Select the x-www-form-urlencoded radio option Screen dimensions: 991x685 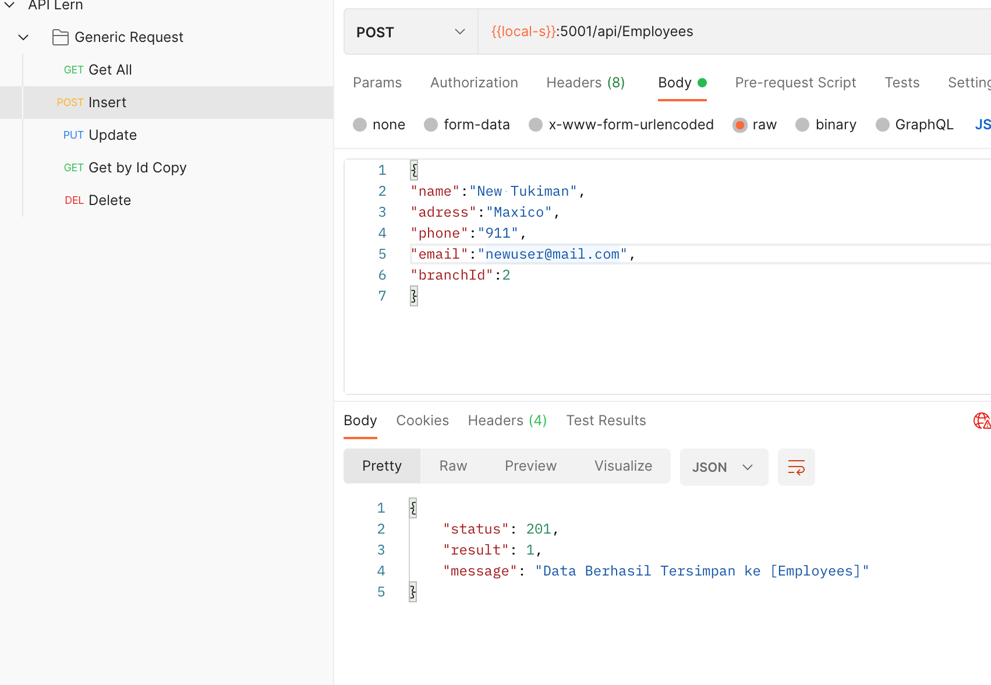pyautogui.click(x=536, y=125)
